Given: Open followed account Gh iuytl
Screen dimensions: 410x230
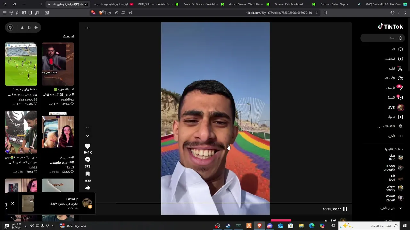Looking at the screenshot, I should pos(396,178).
